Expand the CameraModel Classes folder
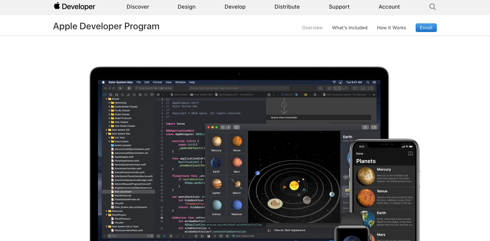490x241 pixels. [x=110, y=107]
